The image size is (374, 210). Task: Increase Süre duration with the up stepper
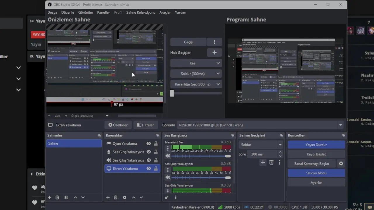280,152
